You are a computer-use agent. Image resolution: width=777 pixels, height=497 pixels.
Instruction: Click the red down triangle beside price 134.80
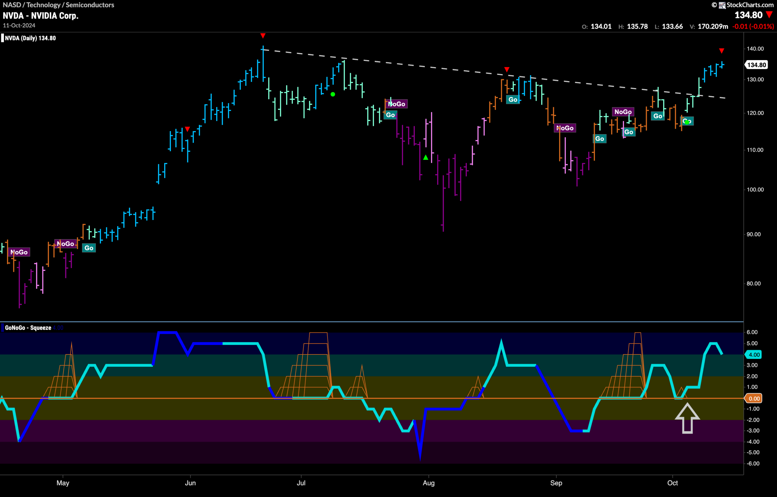click(x=769, y=15)
